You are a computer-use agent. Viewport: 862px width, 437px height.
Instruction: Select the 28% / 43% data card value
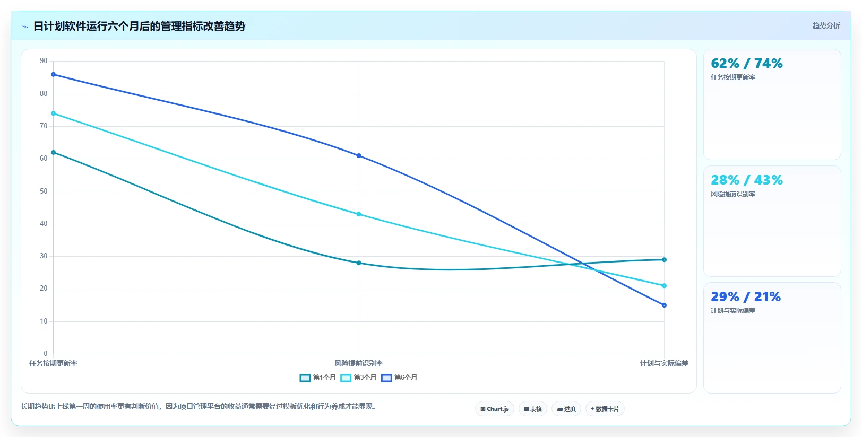(747, 180)
